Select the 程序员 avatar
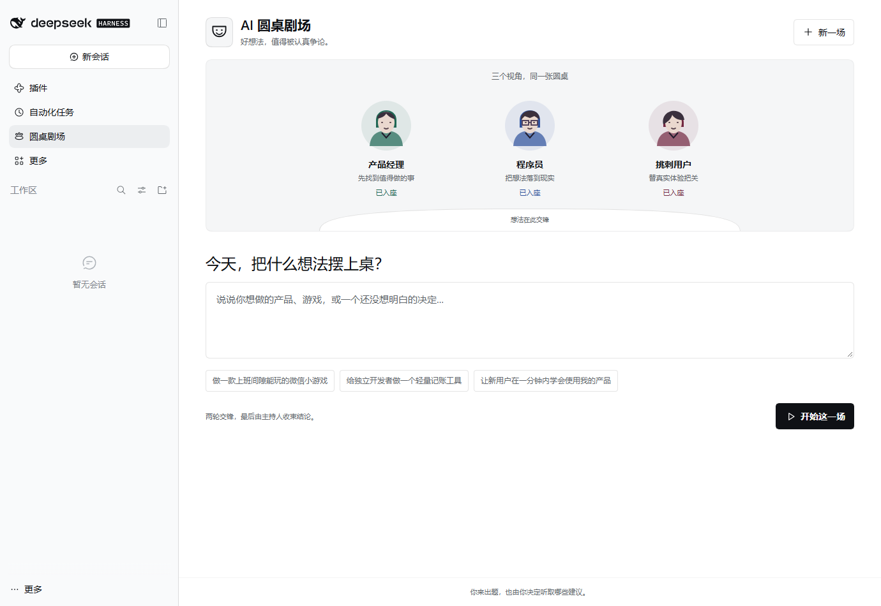881x606 pixels. pyautogui.click(x=530, y=126)
